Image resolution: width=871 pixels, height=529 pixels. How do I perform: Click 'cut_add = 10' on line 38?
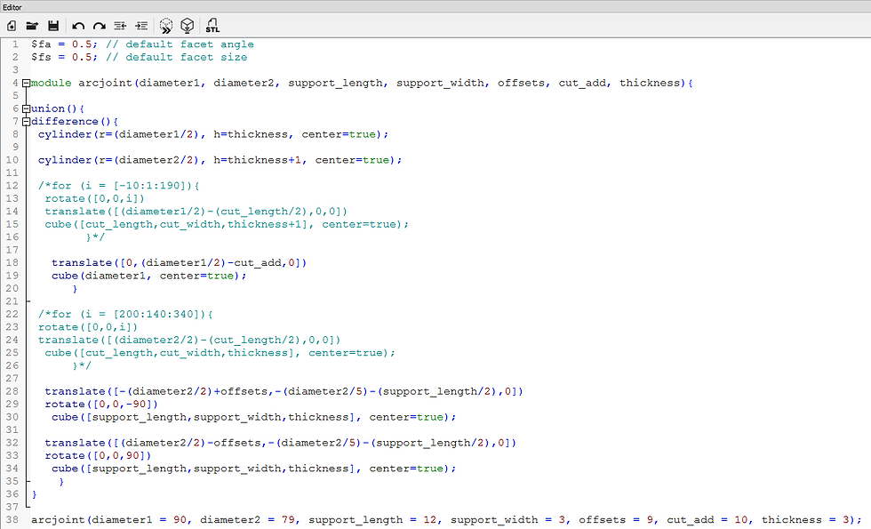tap(707, 520)
